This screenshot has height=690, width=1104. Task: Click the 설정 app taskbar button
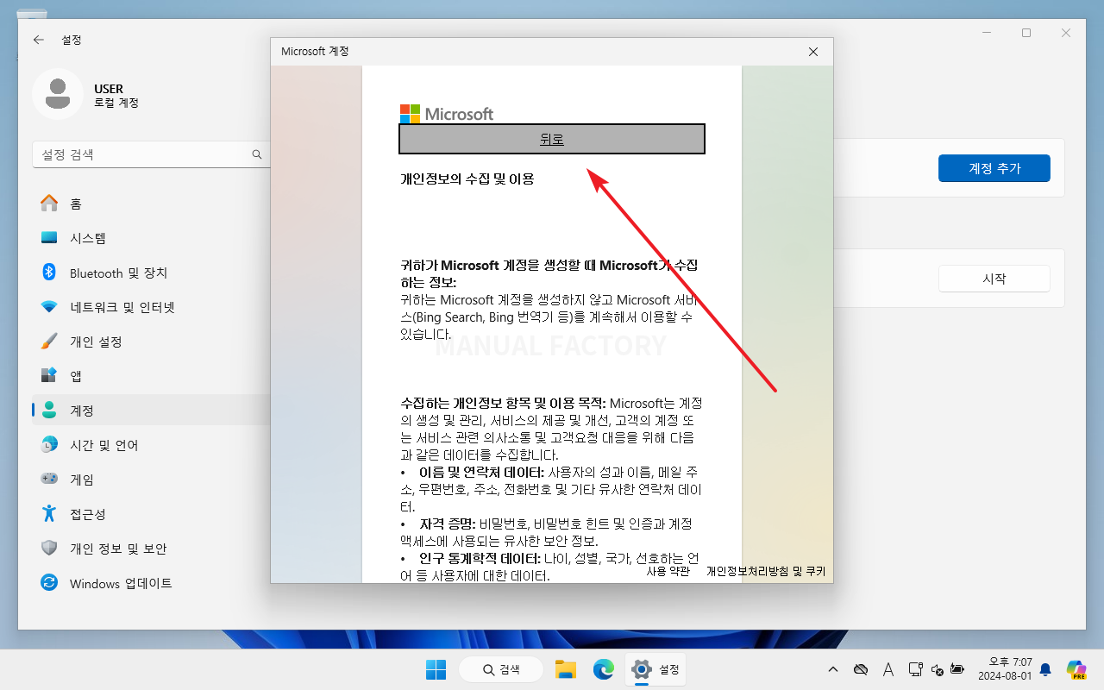[657, 669]
